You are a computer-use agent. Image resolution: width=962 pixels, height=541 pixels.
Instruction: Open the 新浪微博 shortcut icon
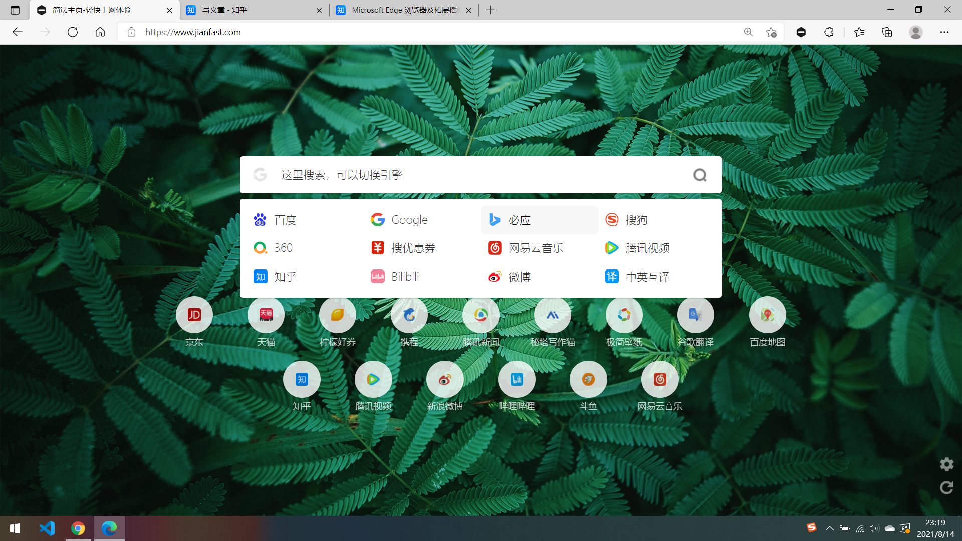pos(445,379)
